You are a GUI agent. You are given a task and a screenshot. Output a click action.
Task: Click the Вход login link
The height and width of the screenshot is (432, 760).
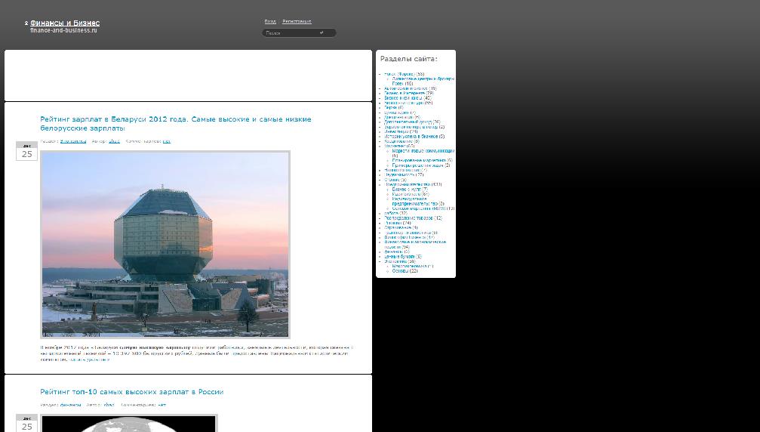(270, 21)
